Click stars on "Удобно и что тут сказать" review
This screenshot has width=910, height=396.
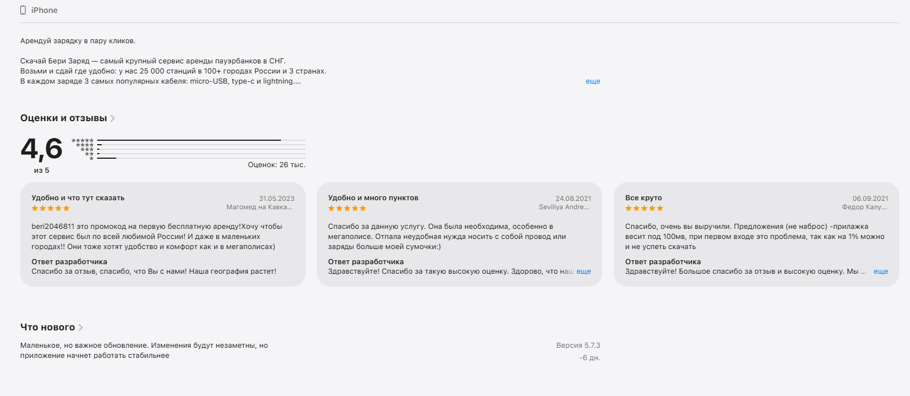pyautogui.click(x=51, y=208)
